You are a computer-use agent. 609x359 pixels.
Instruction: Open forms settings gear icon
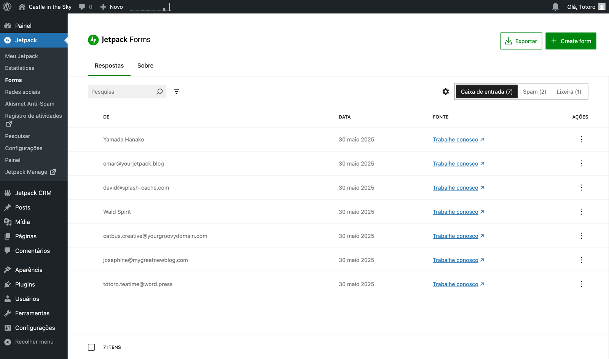[446, 92]
